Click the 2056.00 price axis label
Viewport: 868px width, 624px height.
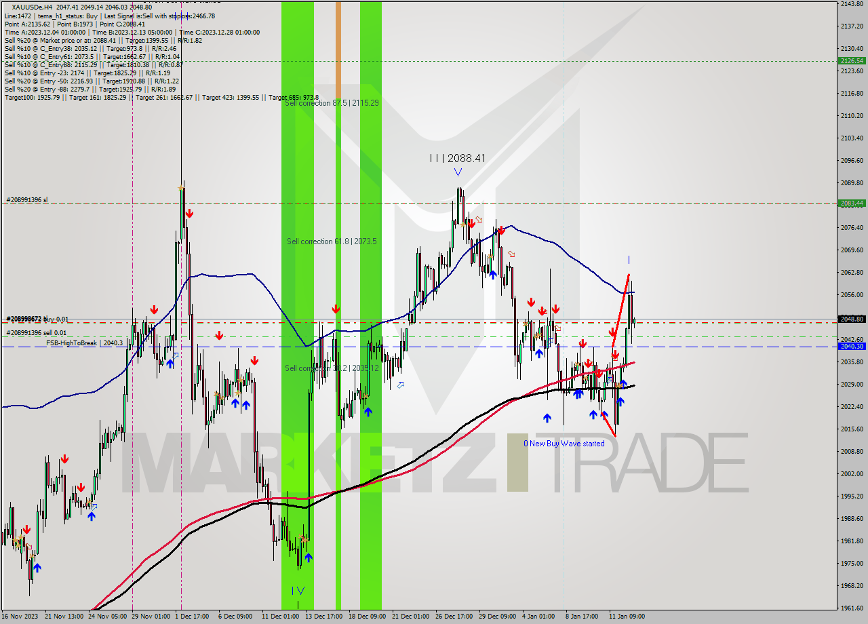coord(852,295)
